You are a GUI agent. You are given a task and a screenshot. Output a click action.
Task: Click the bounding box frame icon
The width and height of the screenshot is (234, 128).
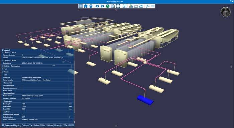[x=118, y=6]
